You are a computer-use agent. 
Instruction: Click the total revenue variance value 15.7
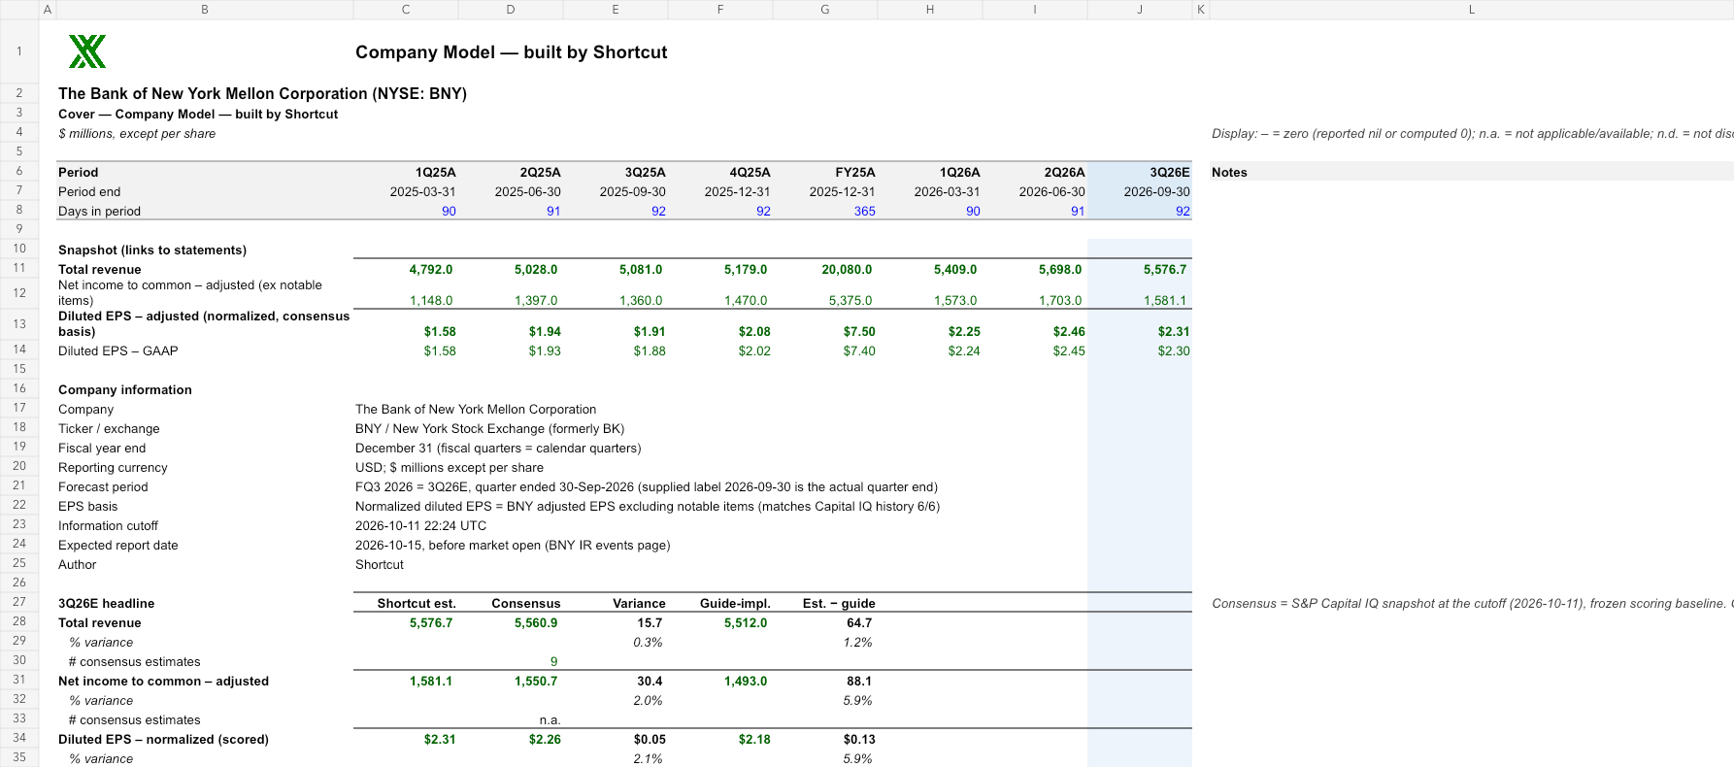pyautogui.click(x=650, y=622)
